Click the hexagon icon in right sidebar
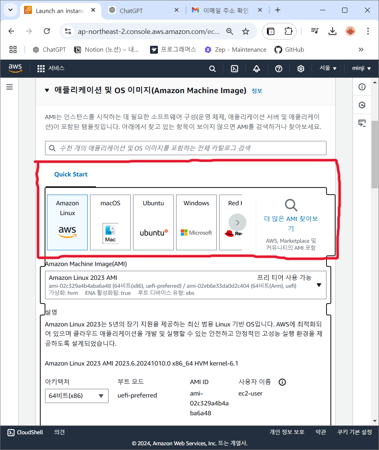 point(362,105)
